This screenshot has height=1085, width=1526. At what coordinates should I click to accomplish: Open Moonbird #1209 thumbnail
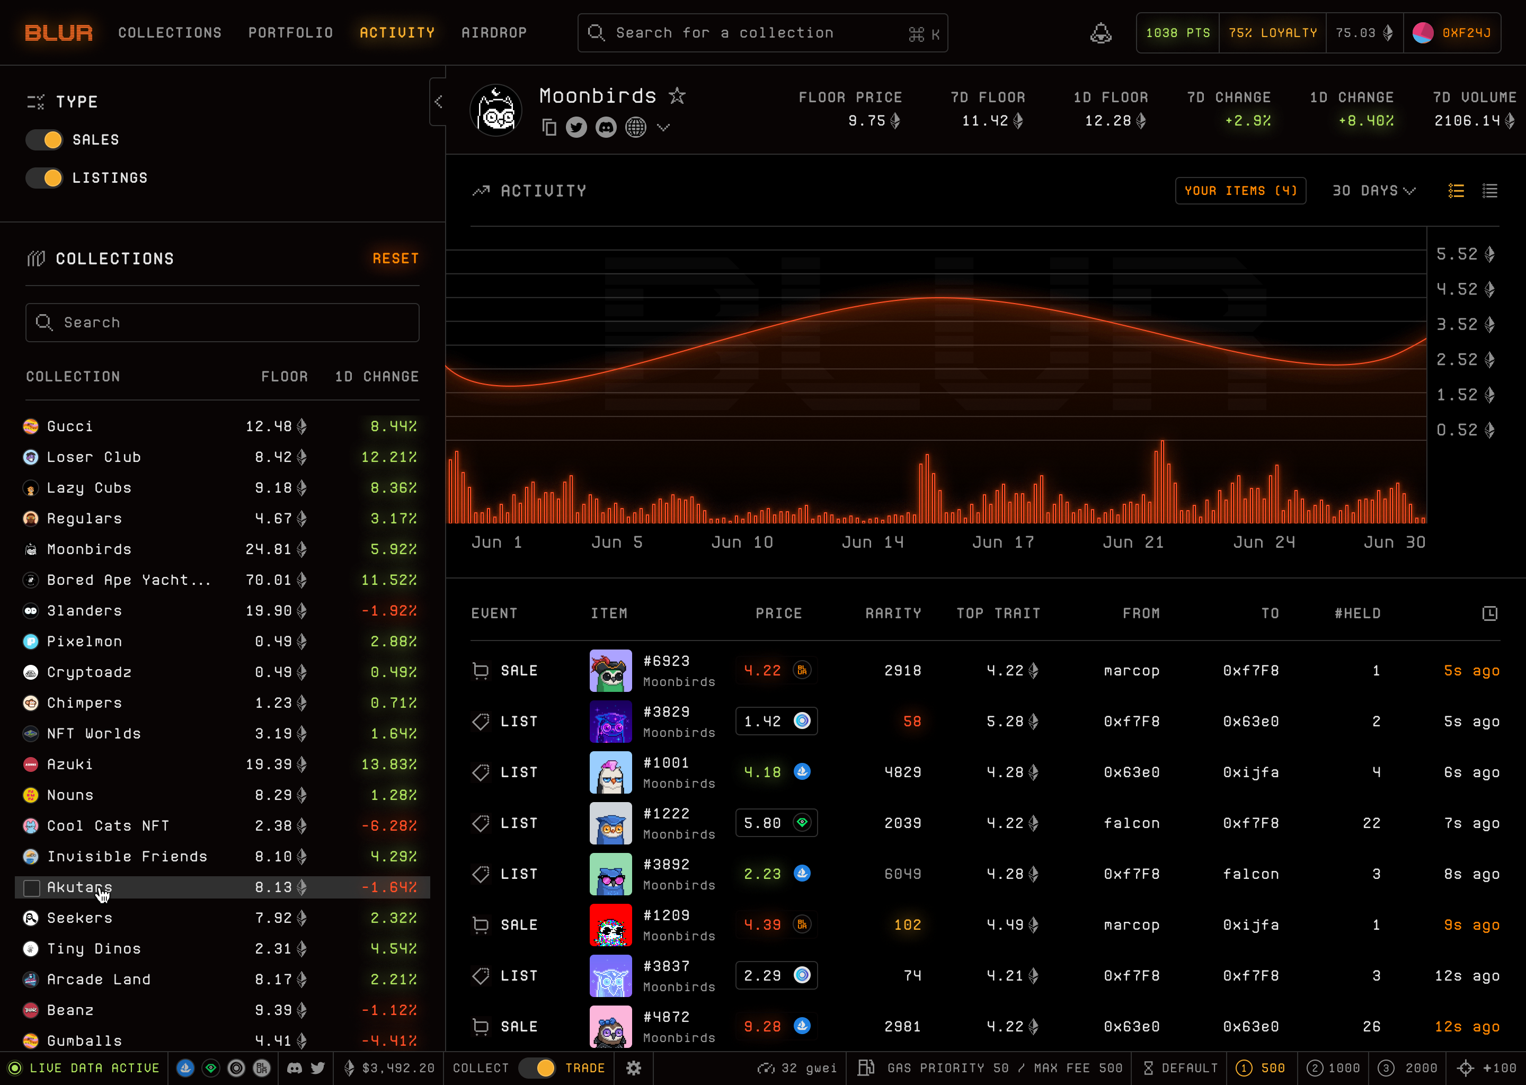coord(611,926)
